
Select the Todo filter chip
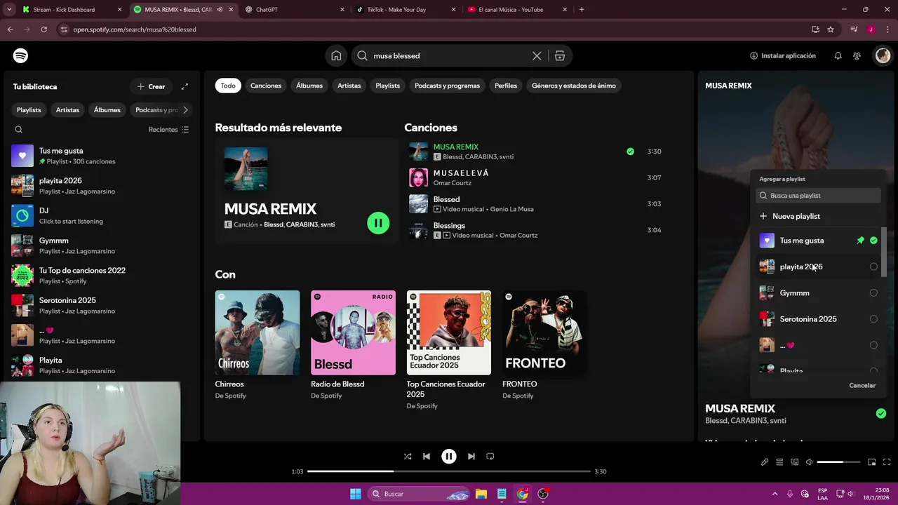coord(228,86)
